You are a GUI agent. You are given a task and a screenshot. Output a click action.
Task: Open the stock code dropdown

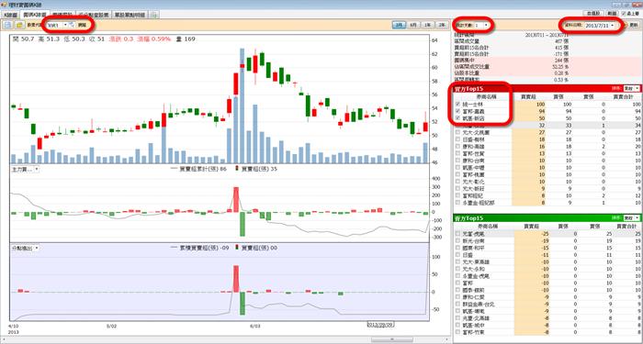[65, 25]
